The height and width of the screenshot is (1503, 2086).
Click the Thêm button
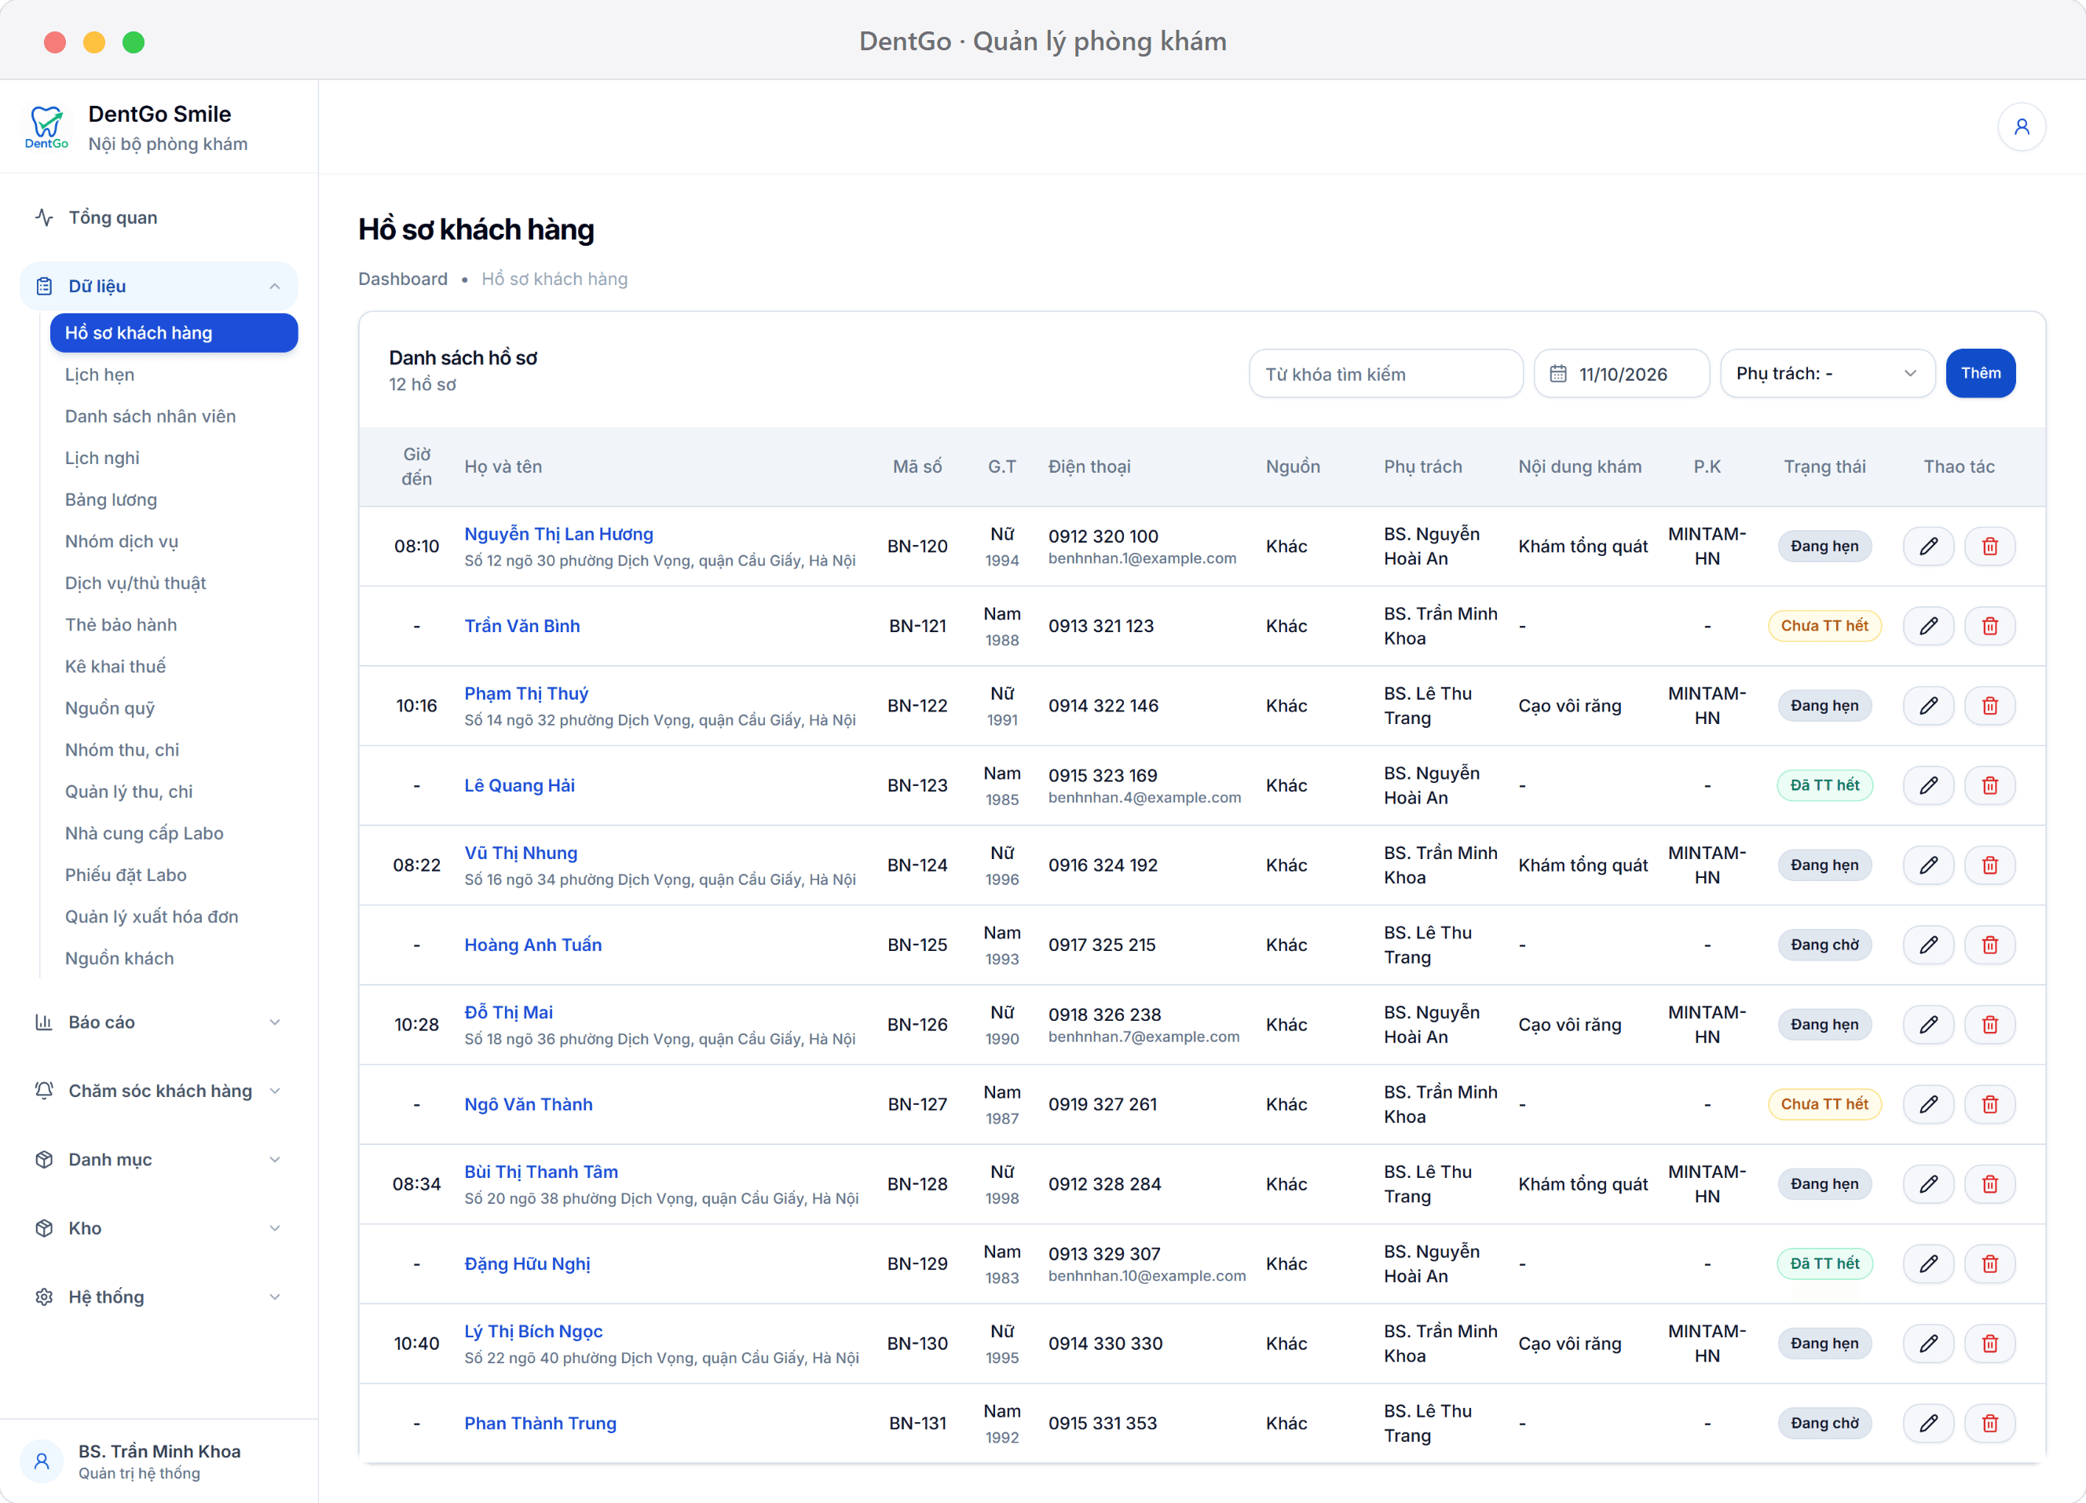tap(1980, 374)
